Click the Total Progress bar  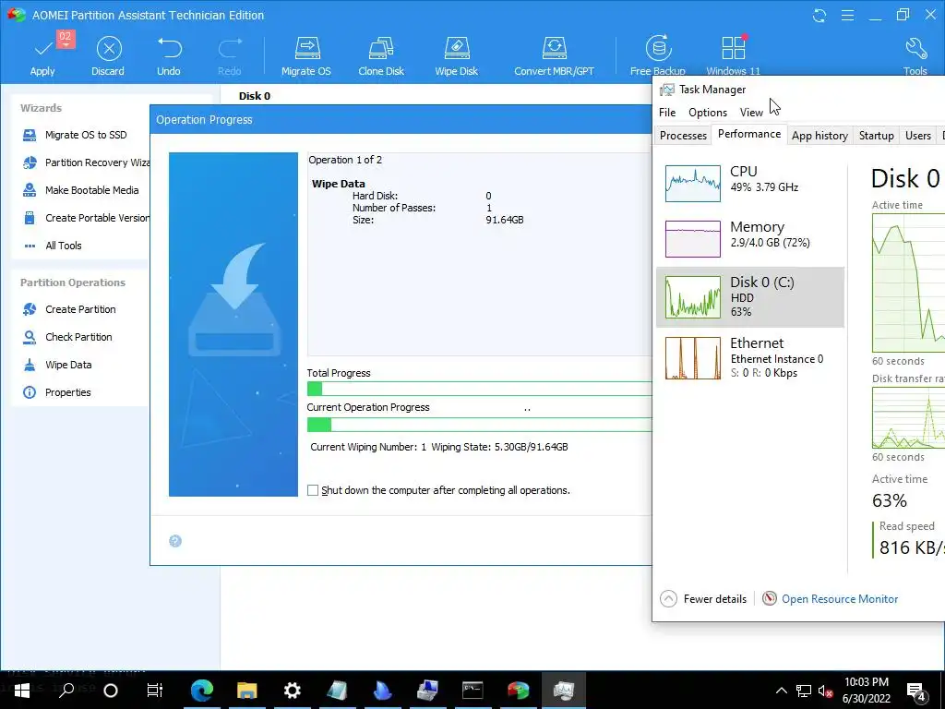pyautogui.click(x=479, y=389)
